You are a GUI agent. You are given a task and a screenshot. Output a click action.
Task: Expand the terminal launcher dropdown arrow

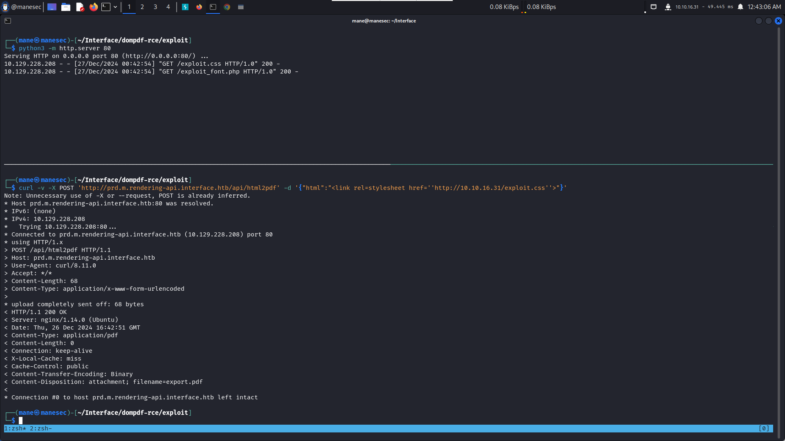[x=115, y=7]
